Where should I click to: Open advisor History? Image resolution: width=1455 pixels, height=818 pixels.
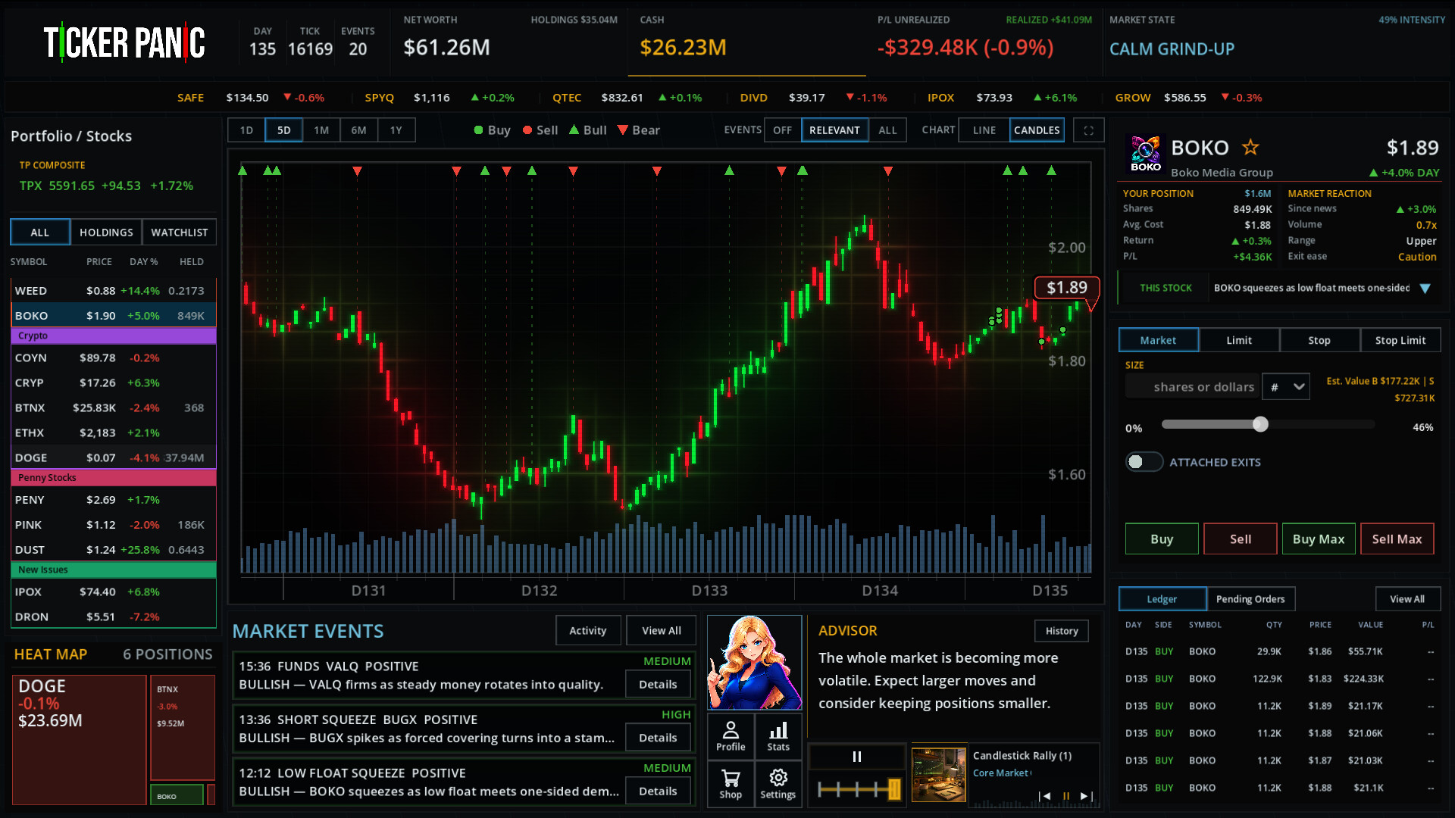click(1062, 631)
